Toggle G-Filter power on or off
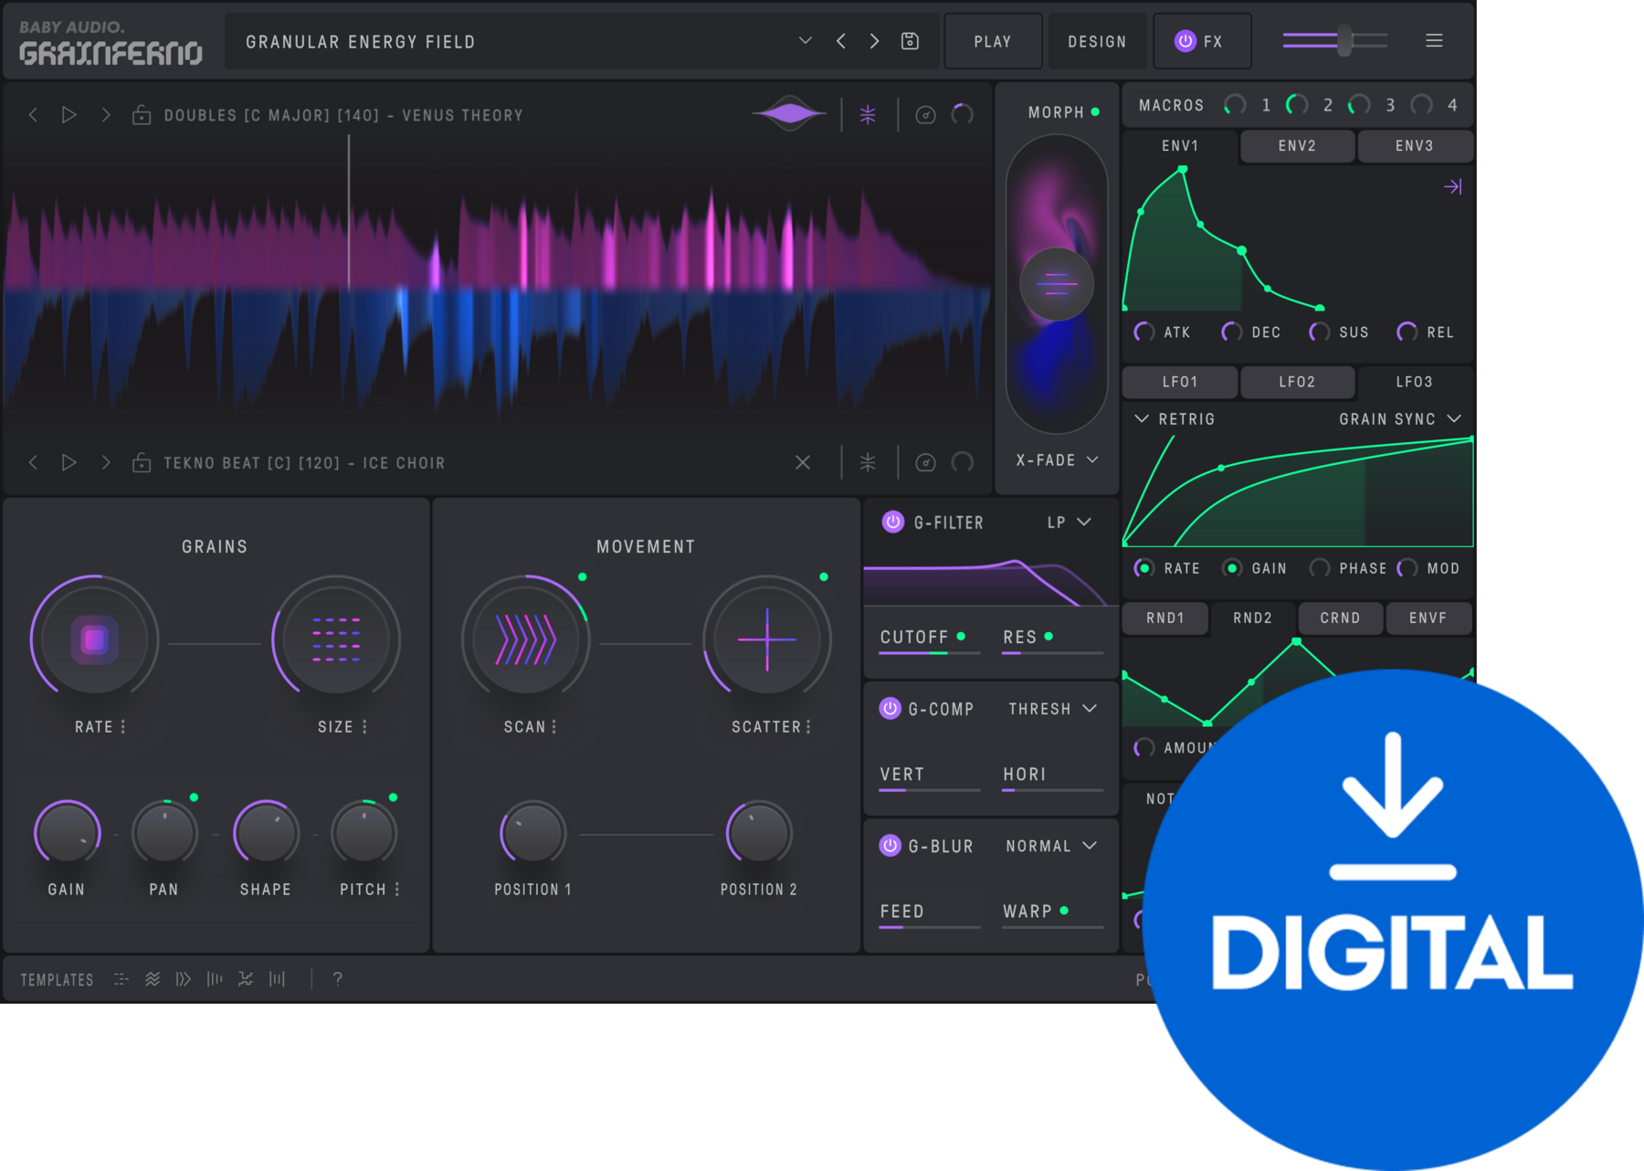Screen dimensions: 1644x1171 click(x=893, y=522)
